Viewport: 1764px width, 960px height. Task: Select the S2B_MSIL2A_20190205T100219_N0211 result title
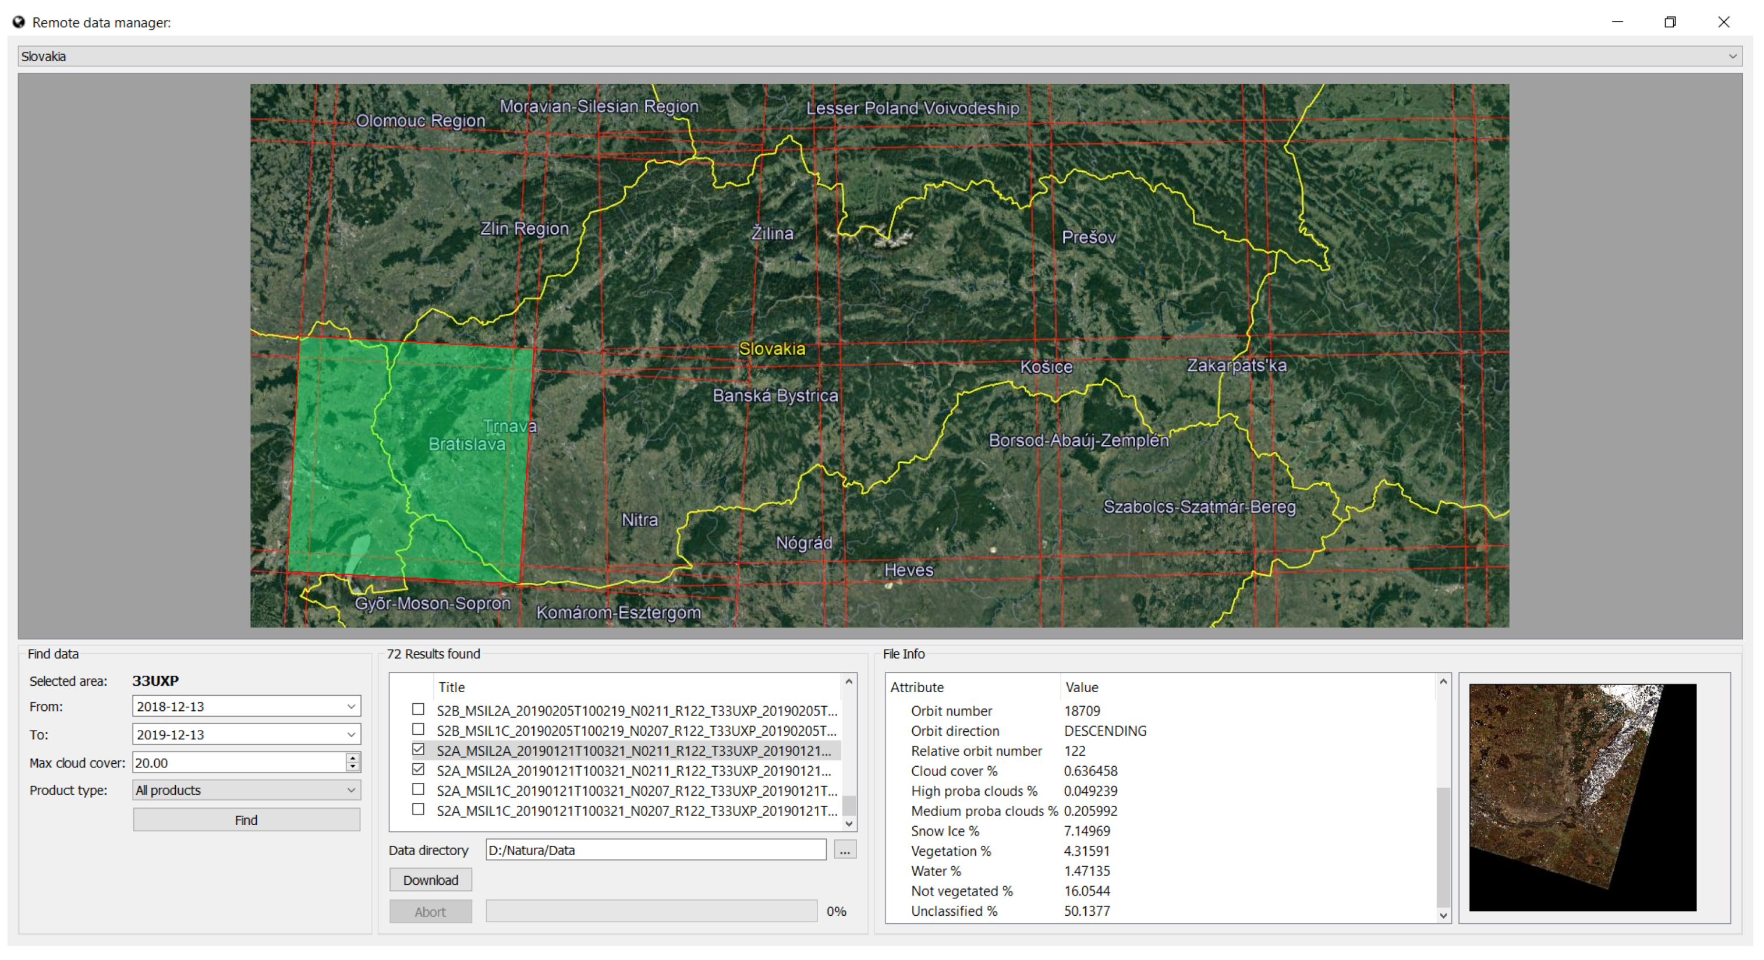pos(637,710)
